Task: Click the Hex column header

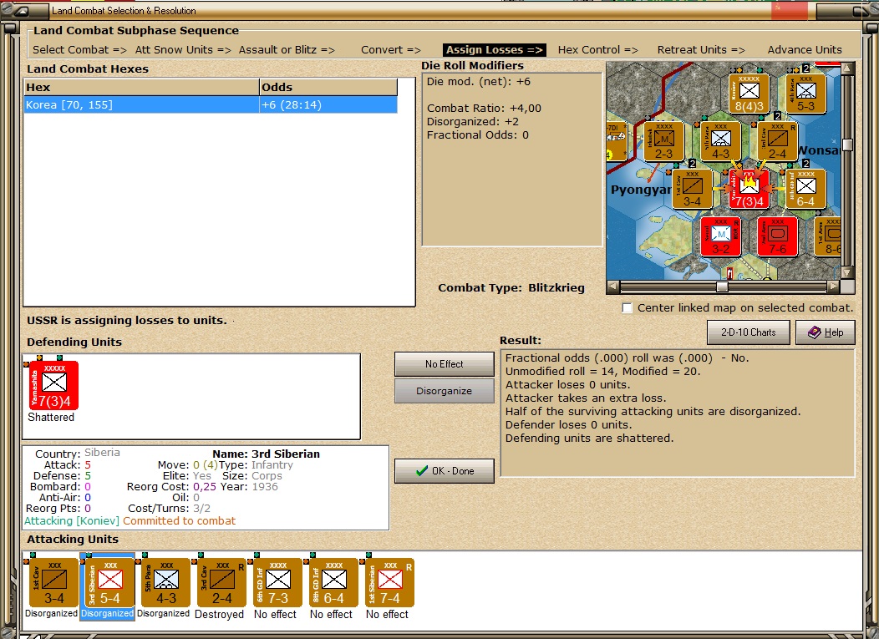Action: [141, 87]
